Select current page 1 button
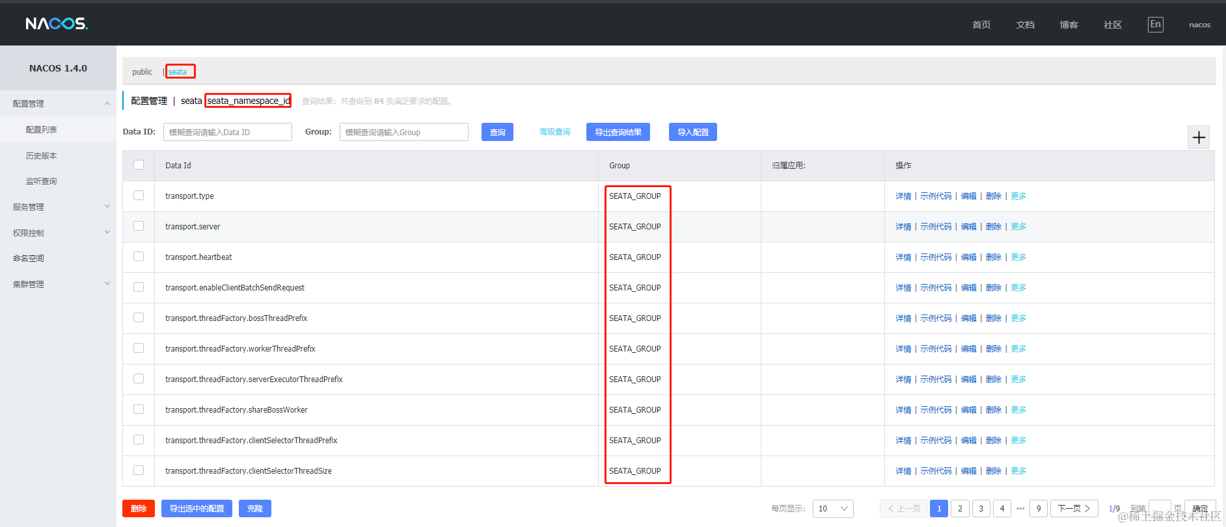 point(939,509)
